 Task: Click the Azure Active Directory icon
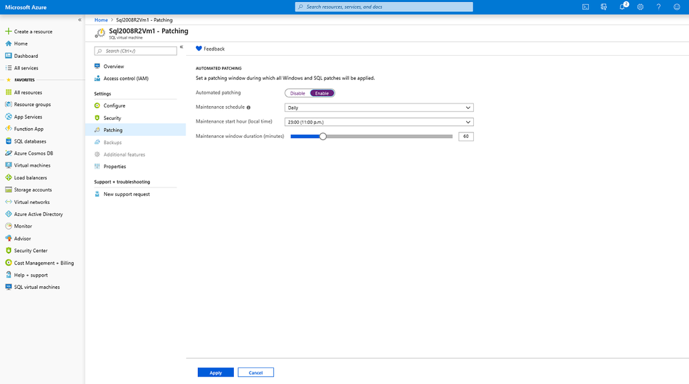[8, 214]
